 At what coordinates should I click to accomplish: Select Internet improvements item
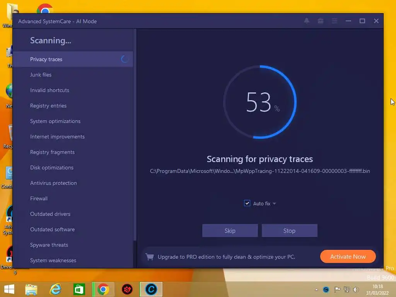click(x=73, y=137)
